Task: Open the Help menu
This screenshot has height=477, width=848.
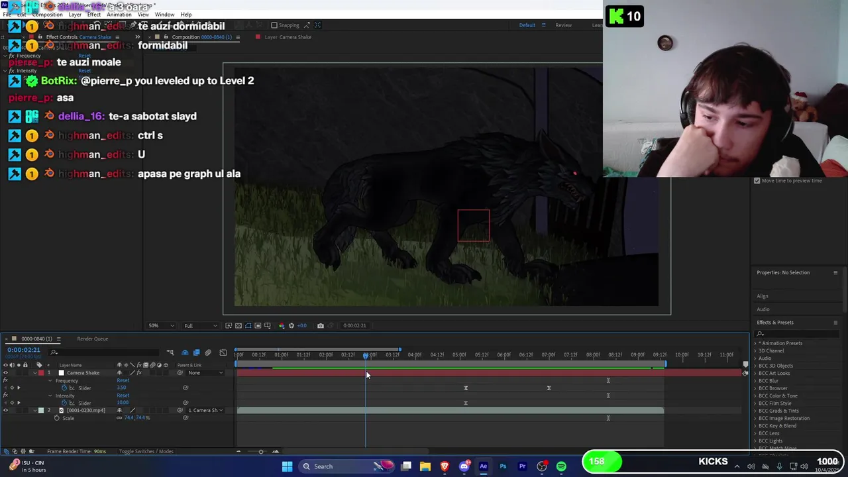Action: click(186, 15)
